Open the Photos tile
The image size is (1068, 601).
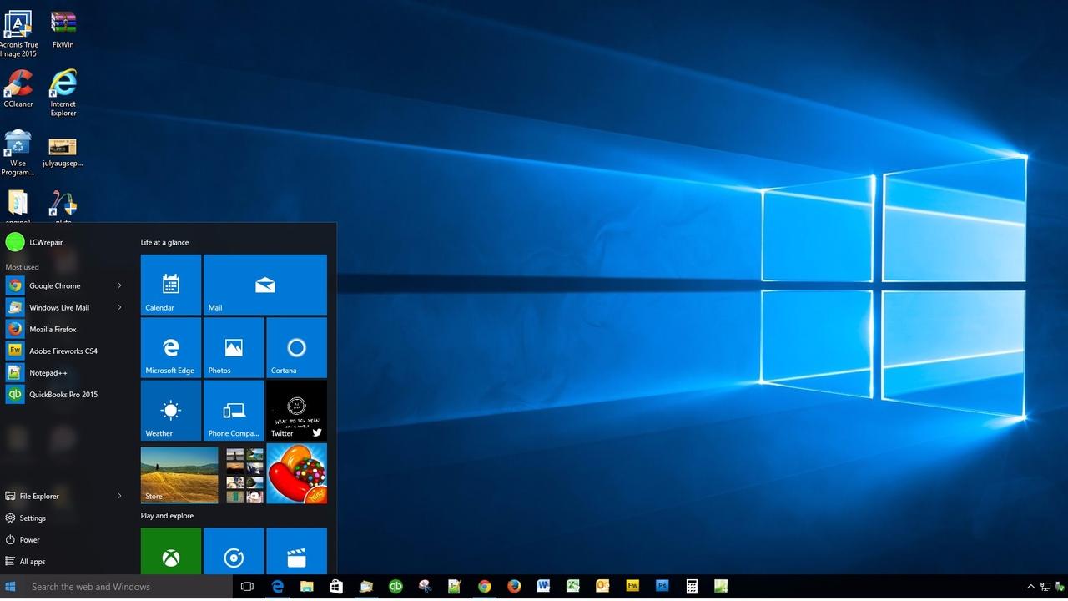coord(234,347)
